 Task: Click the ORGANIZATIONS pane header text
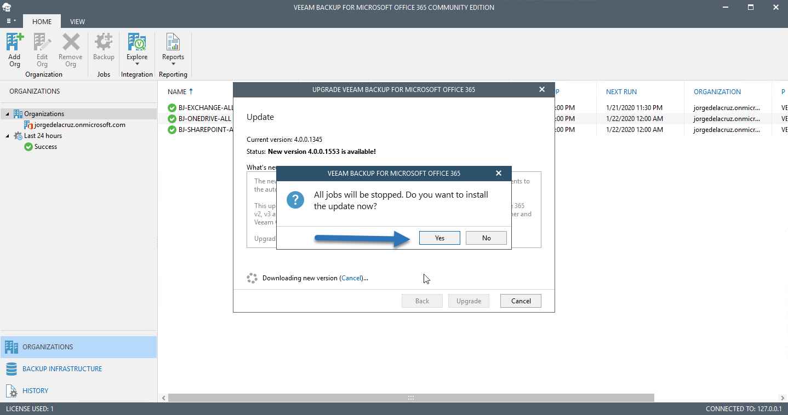click(x=35, y=91)
